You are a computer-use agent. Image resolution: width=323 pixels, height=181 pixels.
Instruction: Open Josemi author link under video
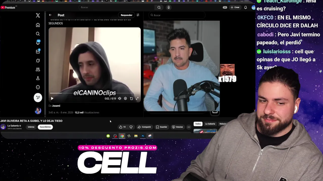(x=56, y=106)
